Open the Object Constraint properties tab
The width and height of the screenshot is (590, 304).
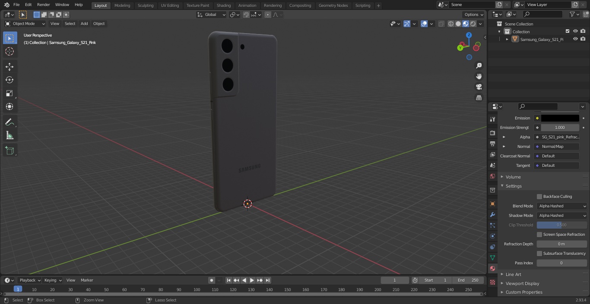coord(492,247)
